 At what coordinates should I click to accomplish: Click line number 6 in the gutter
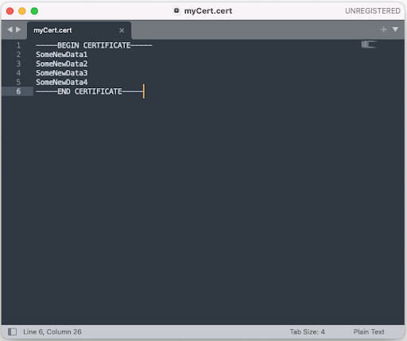pyautogui.click(x=18, y=91)
